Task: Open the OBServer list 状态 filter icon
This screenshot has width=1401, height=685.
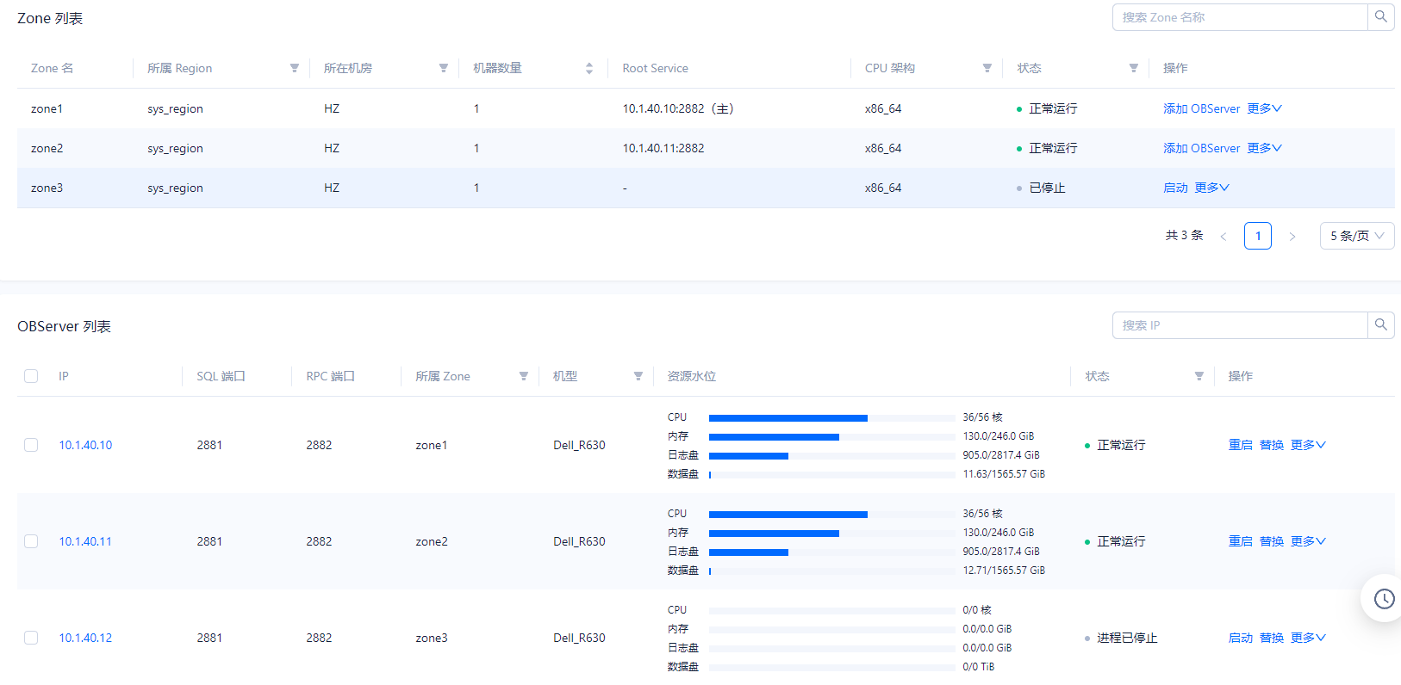Action: coord(1199,376)
